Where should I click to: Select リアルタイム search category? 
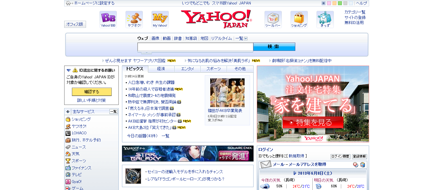(x=221, y=38)
